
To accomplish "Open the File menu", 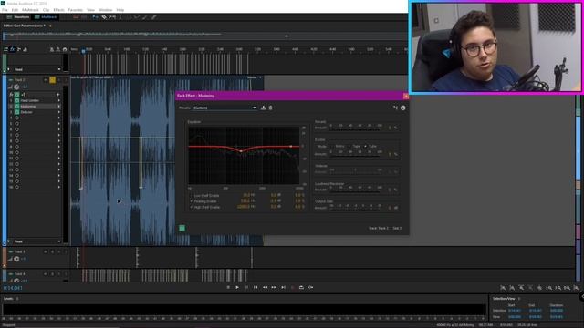I will coord(5,10).
